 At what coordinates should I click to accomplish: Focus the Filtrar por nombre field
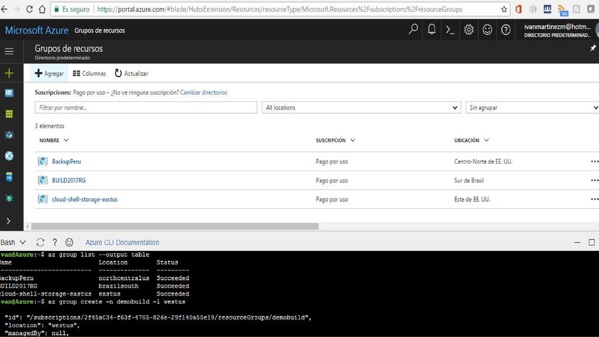click(146, 108)
